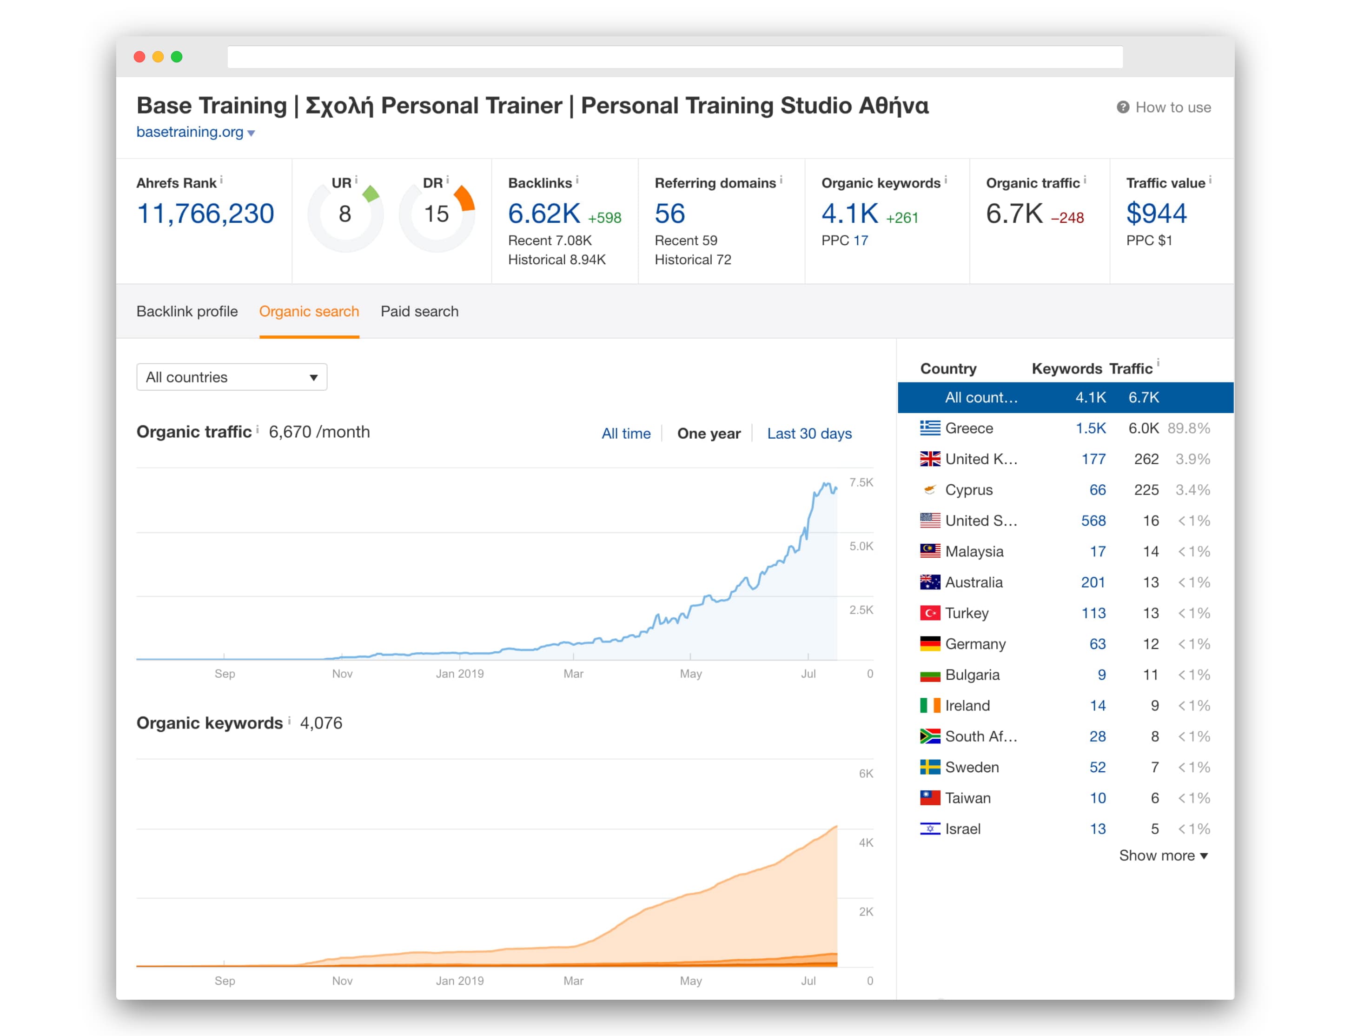
Task: Click info icon next to UR label
Action: tap(356, 180)
